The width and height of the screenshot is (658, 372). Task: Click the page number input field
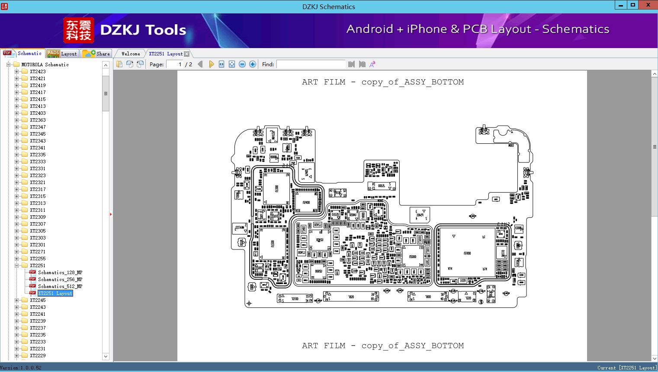174,64
